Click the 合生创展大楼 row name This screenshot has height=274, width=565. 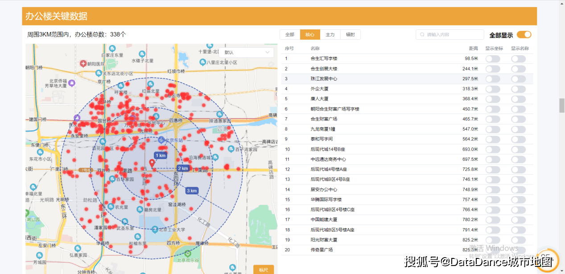324,69
